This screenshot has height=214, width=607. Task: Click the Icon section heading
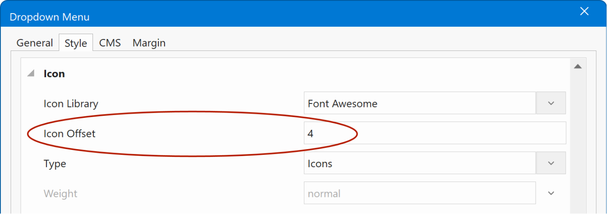[54, 74]
